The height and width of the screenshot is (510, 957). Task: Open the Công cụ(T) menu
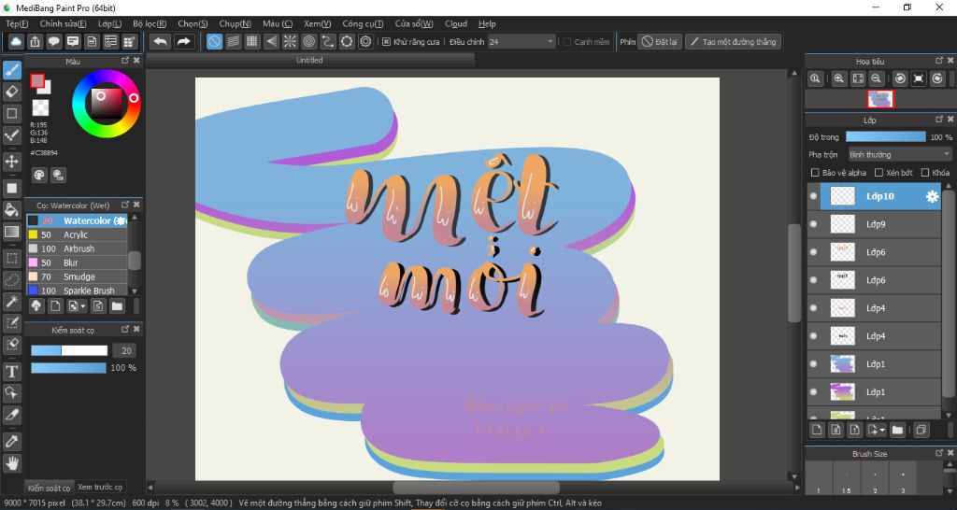363,23
